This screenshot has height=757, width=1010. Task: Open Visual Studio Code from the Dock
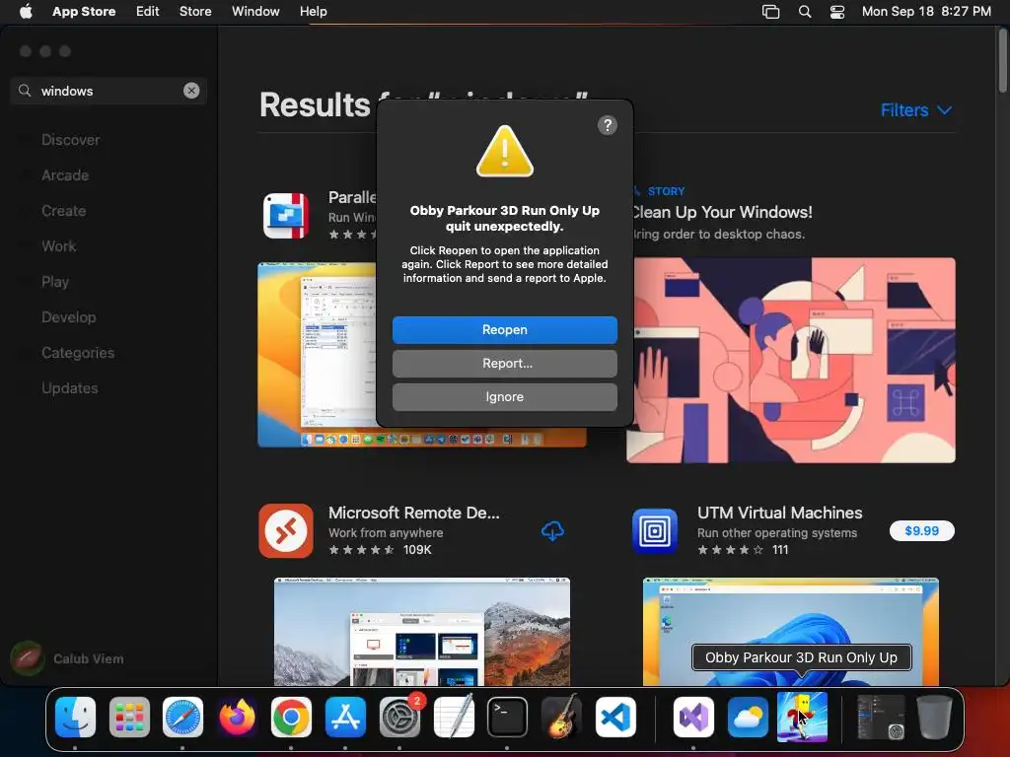click(615, 718)
